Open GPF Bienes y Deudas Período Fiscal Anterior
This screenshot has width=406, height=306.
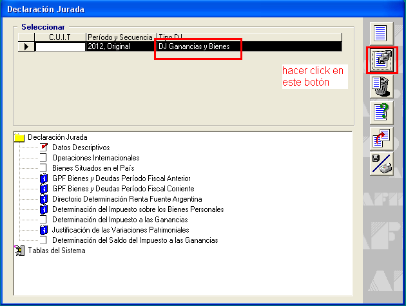pyautogui.click(x=121, y=178)
